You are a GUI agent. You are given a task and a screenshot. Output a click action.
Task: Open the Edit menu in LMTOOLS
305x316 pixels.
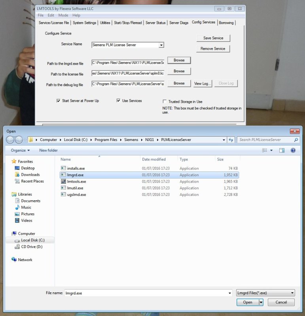coord(51,15)
